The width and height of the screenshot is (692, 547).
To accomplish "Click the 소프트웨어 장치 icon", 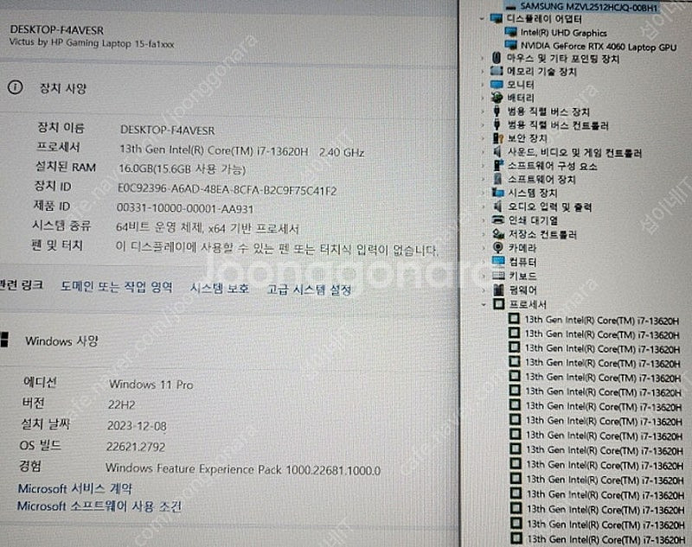I will pyautogui.click(x=497, y=179).
